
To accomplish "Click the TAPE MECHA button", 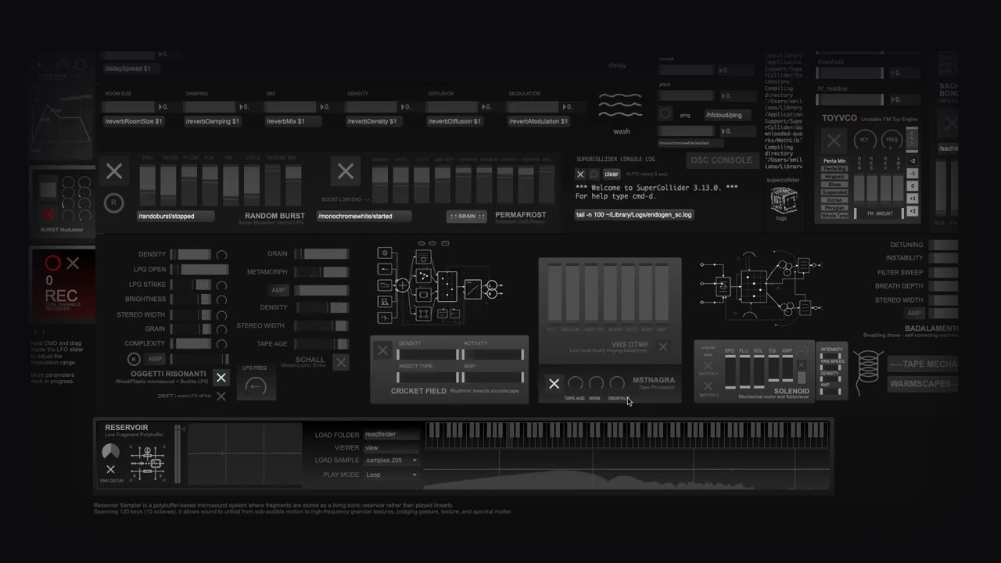I will 924,364.
